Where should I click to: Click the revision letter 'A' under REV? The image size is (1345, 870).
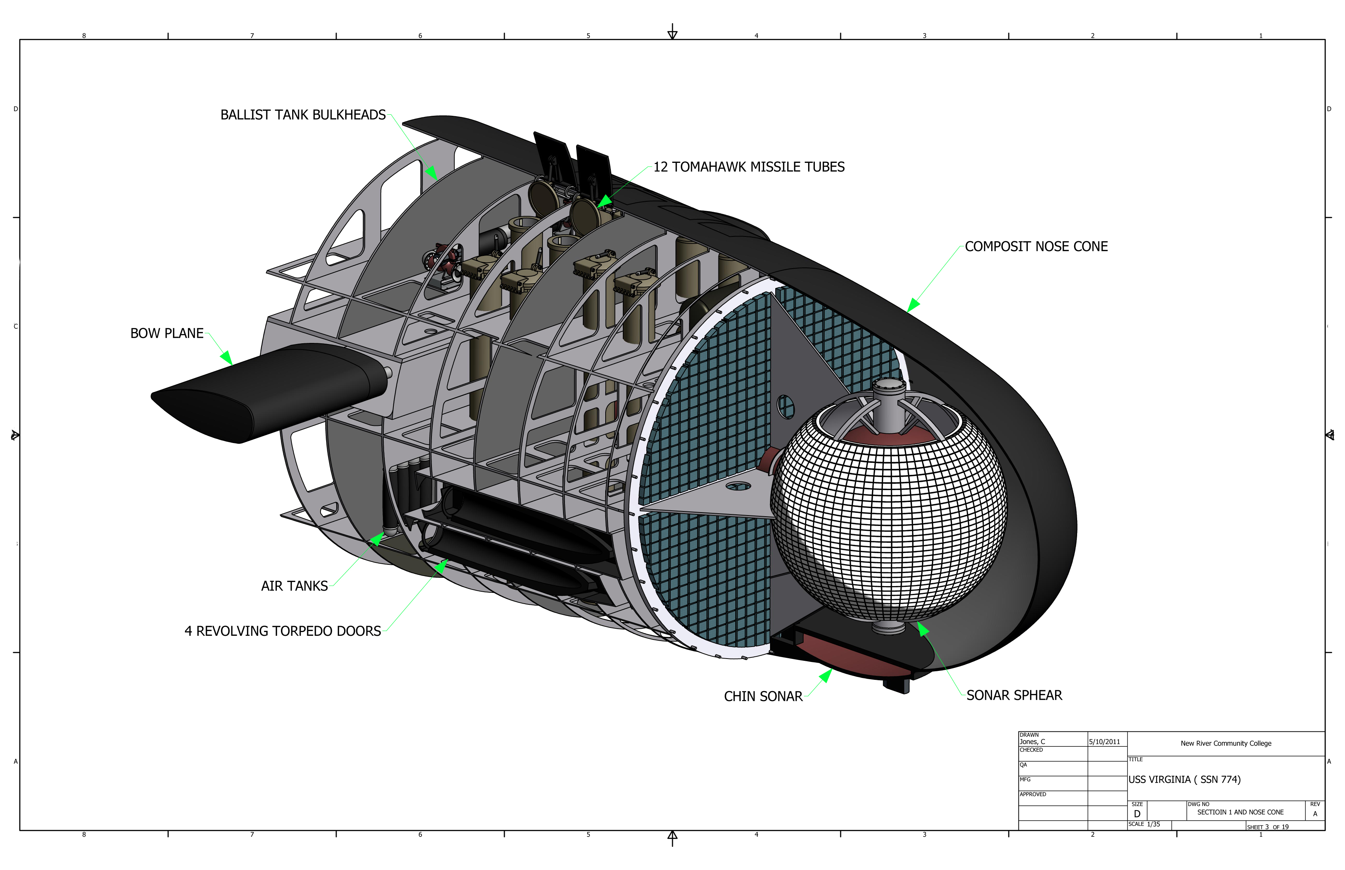[x=1315, y=814]
